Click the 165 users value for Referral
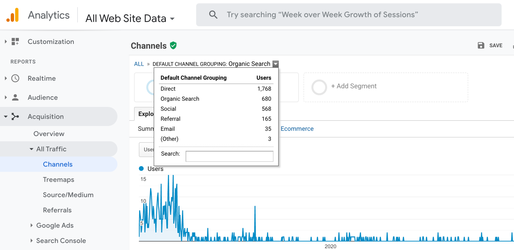The width and height of the screenshot is (514, 250). pos(266,119)
